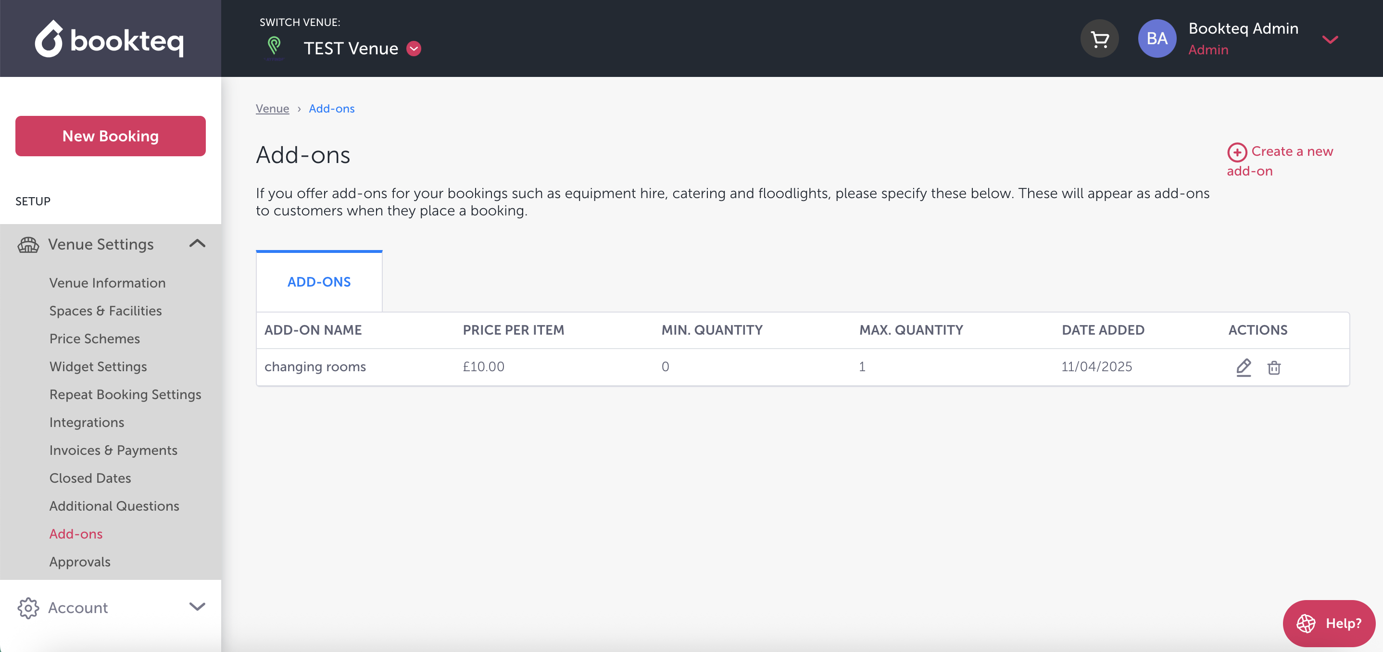Click the Account gear icon

(x=28, y=608)
